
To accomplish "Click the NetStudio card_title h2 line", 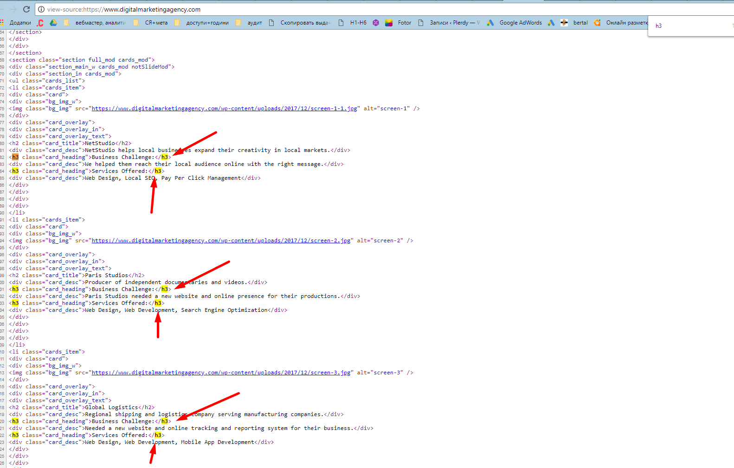I will pyautogui.click(x=70, y=143).
